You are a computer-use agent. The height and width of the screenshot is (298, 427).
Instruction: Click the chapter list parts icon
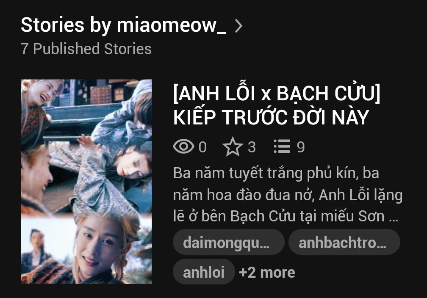click(x=282, y=146)
